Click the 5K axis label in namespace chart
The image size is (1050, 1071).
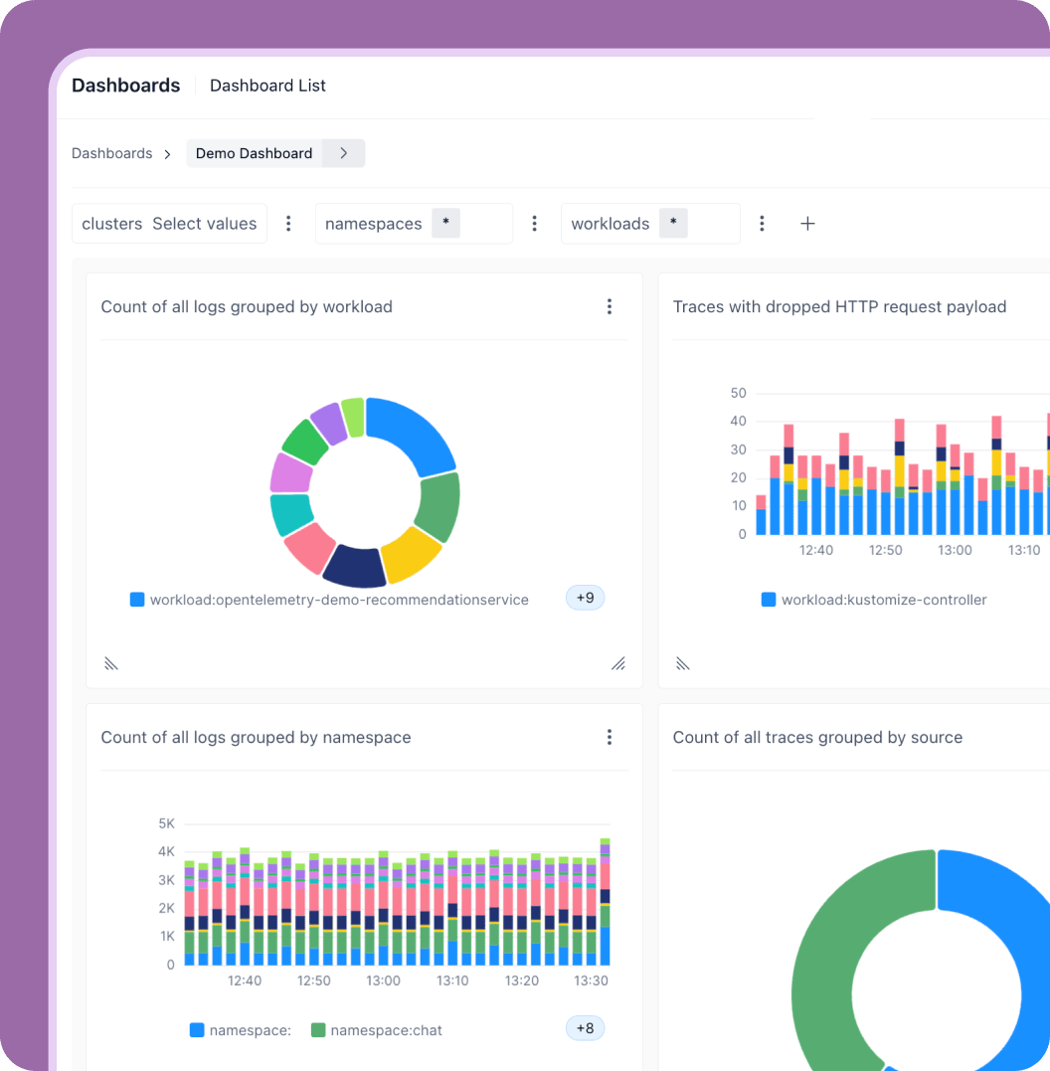pyautogui.click(x=167, y=823)
